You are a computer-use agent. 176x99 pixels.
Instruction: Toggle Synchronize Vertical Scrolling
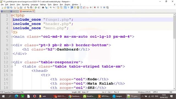pos(58,7)
